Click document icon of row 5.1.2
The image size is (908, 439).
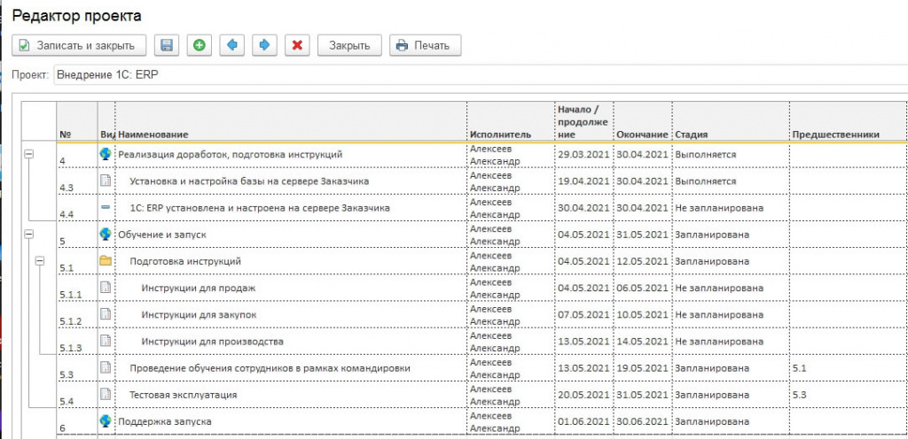click(x=106, y=313)
